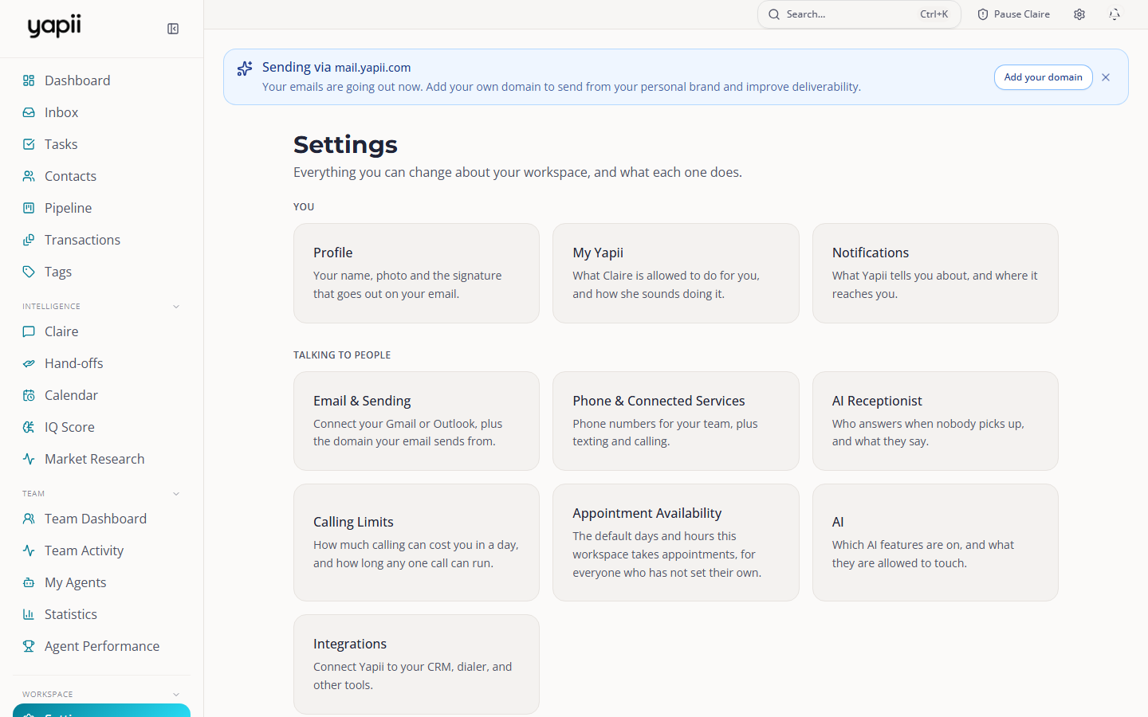Click the Calendar icon in the sidebar

click(x=29, y=395)
